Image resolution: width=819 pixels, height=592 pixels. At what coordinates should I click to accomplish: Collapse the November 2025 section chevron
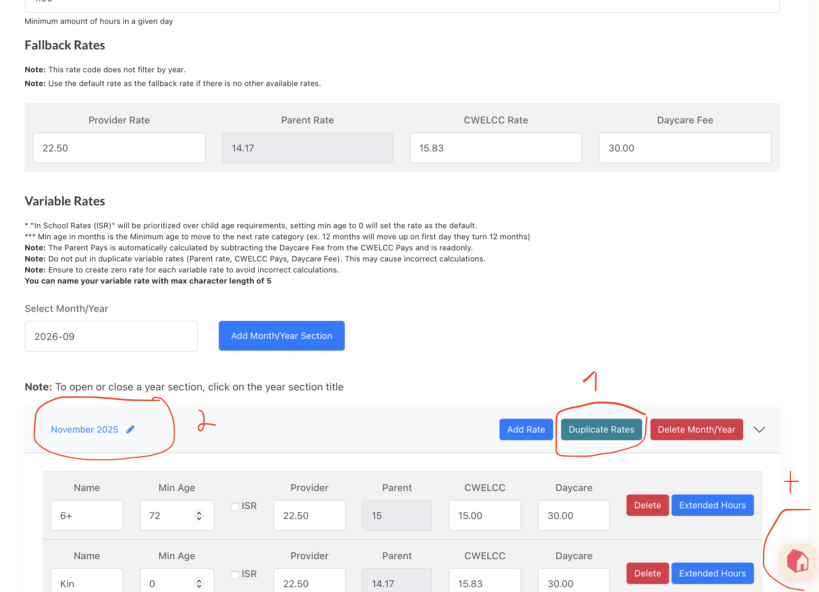(x=759, y=429)
